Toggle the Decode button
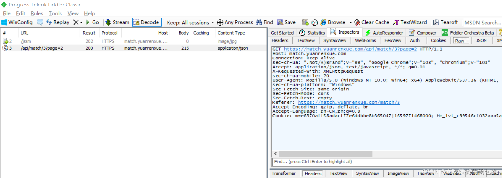 (x=147, y=22)
